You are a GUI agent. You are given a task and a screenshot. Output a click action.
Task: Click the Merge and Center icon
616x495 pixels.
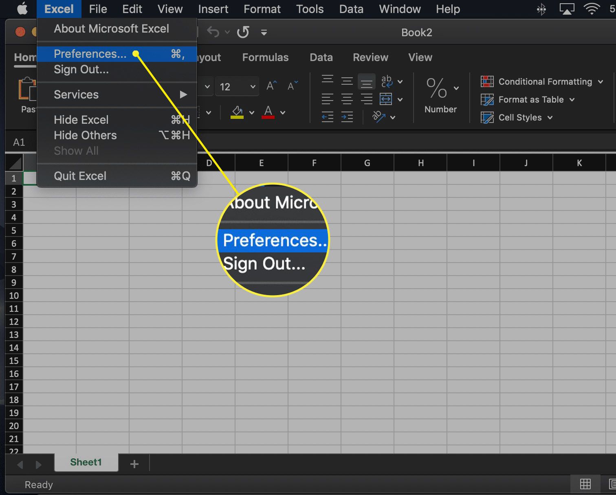[386, 99]
